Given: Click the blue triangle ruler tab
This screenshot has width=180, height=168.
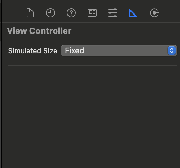Looking at the screenshot, I should 133,13.
